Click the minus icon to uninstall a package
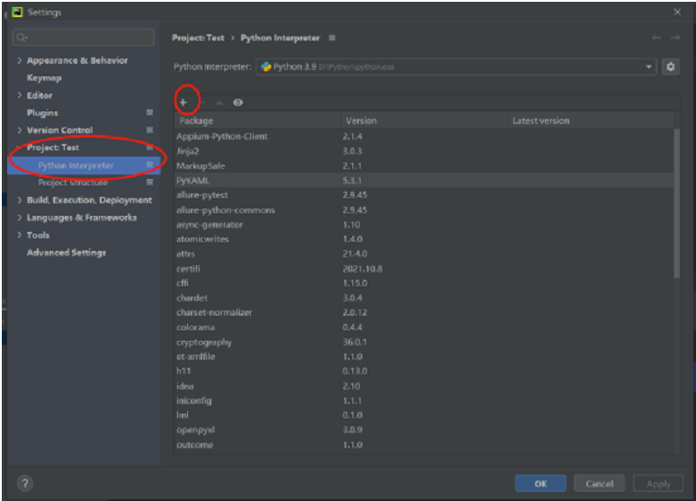 tap(202, 103)
